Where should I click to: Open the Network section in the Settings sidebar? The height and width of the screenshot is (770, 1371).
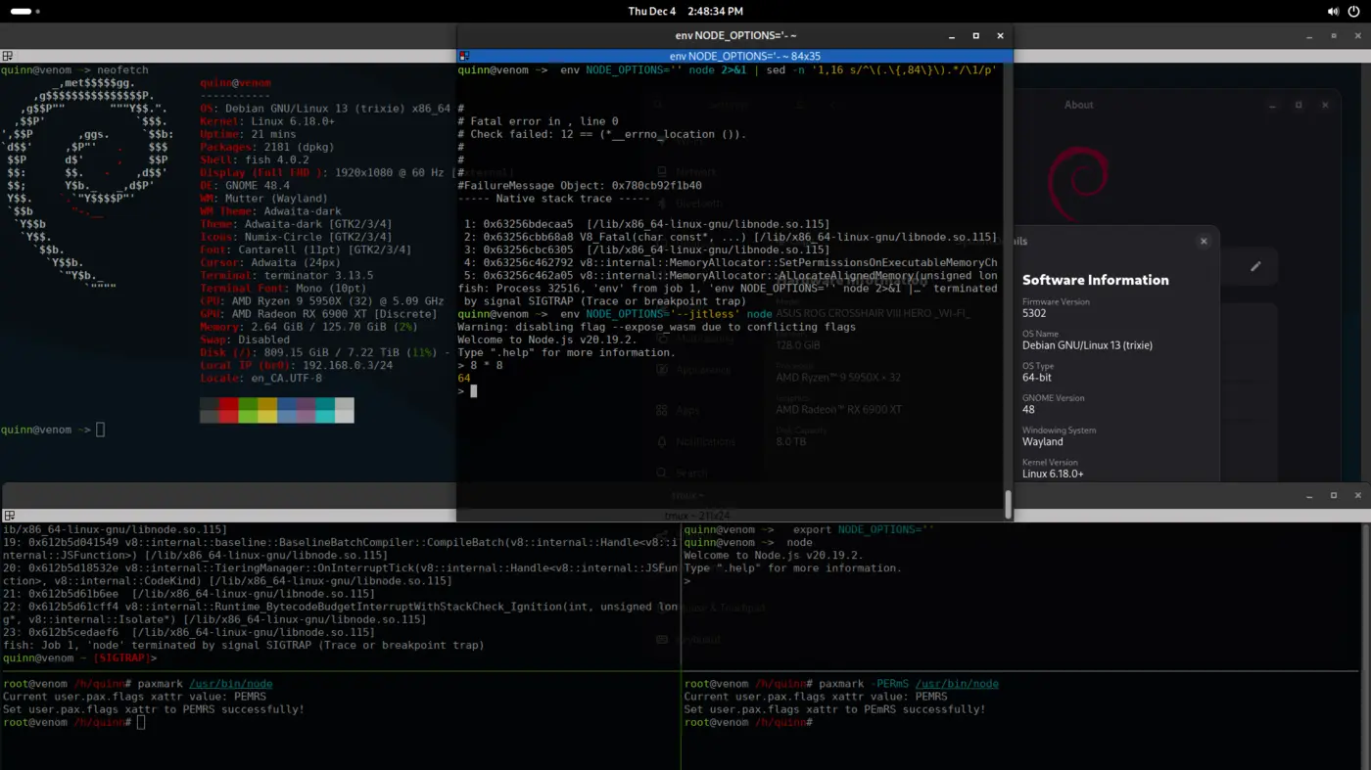point(695,171)
